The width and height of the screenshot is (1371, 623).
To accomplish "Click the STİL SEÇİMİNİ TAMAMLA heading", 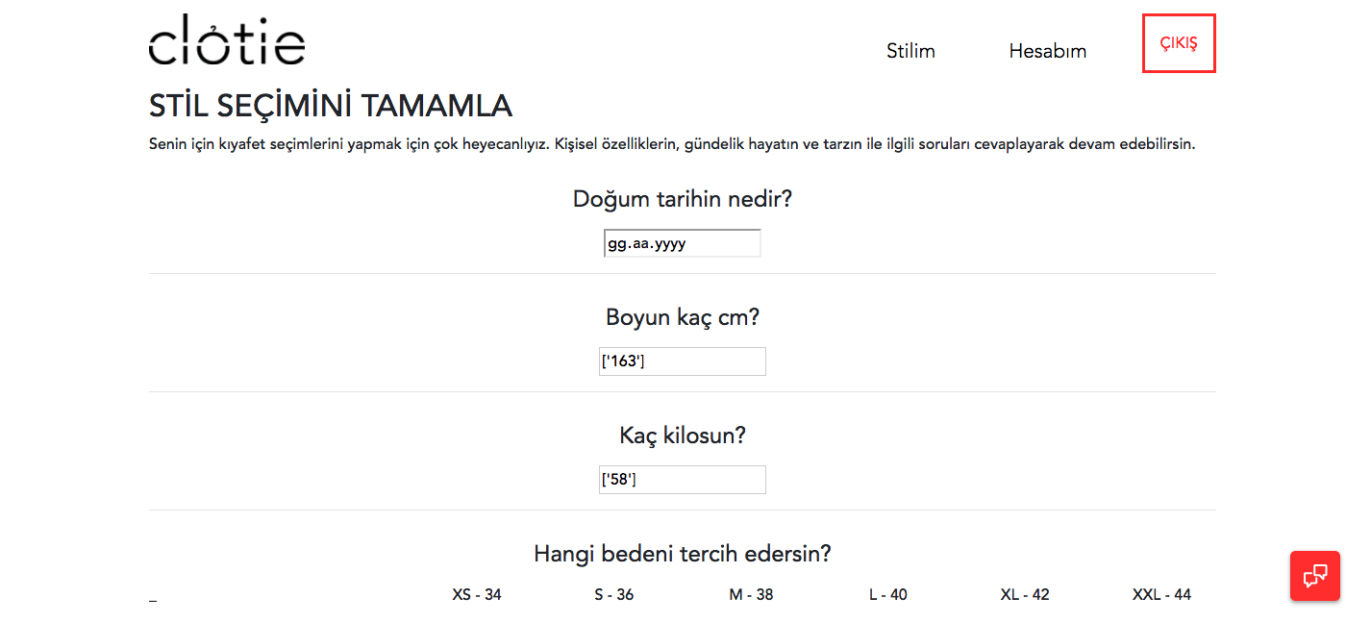I will click(331, 106).
